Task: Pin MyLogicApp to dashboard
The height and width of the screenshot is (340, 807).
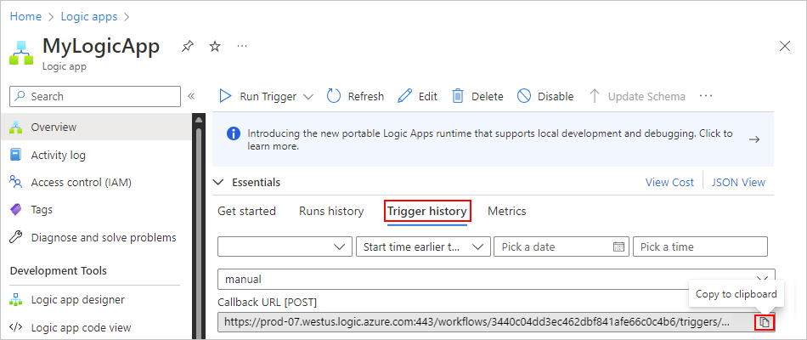Action: click(x=188, y=47)
